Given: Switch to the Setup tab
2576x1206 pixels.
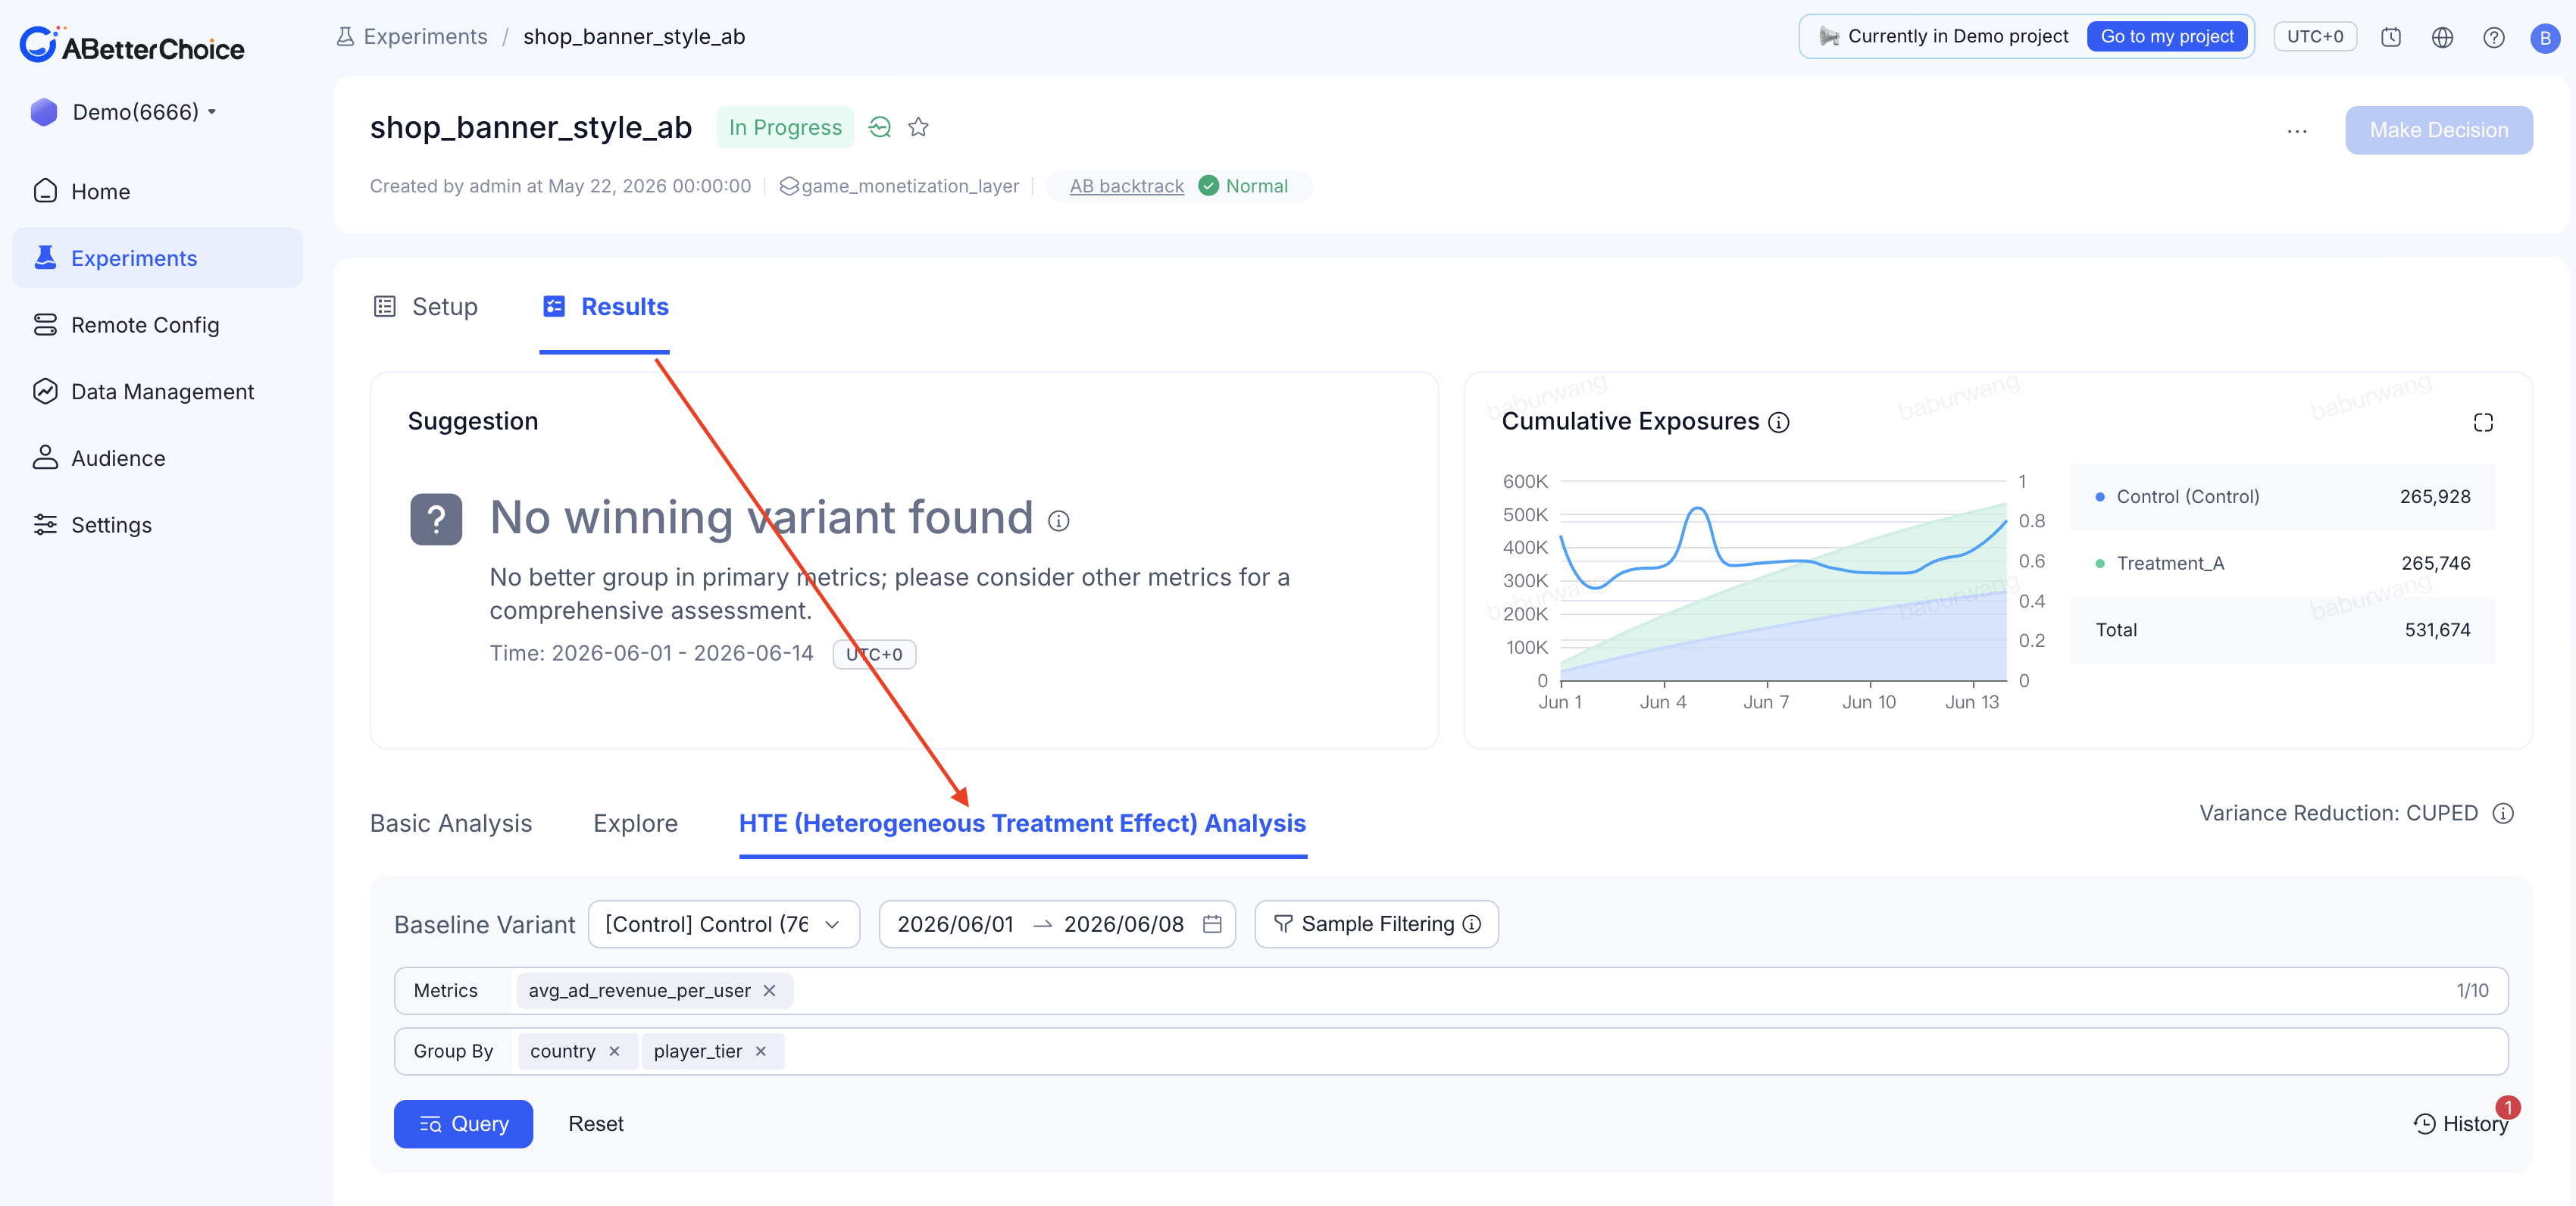Looking at the screenshot, I should point(425,307).
